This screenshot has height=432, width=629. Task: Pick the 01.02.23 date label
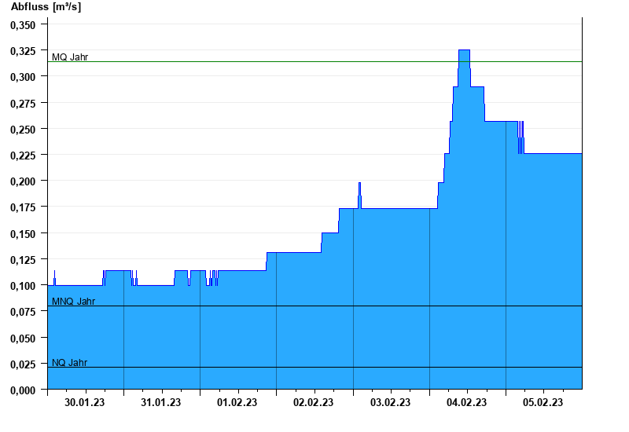[237, 403]
